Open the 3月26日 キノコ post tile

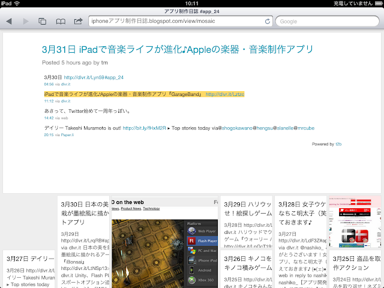[x=247, y=269]
